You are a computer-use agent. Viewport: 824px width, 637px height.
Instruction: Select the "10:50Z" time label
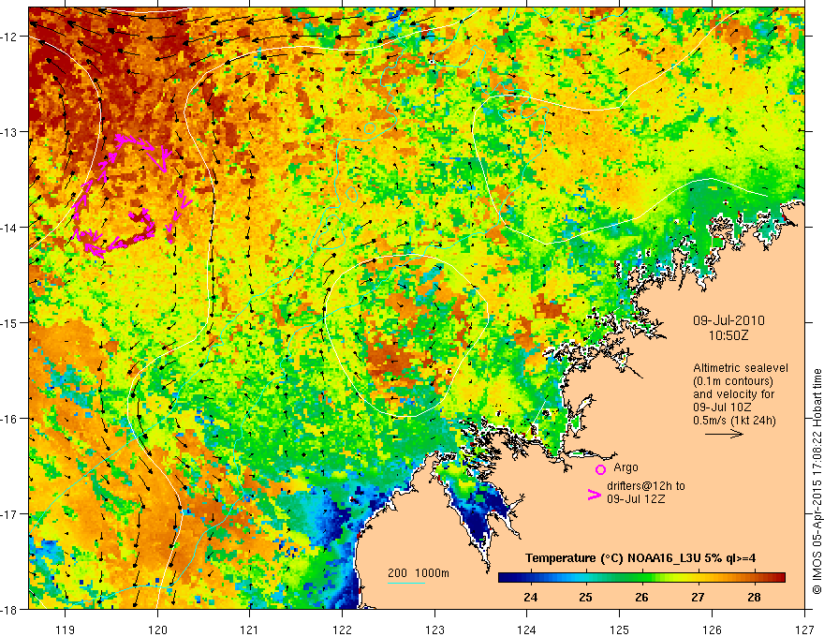click(728, 335)
